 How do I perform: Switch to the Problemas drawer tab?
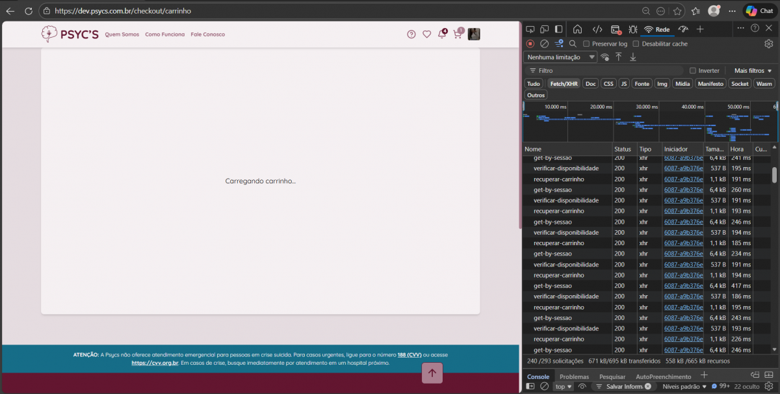pos(574,376)
